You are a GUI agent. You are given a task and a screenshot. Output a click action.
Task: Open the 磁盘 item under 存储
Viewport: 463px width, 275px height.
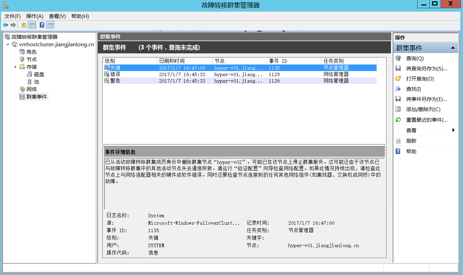point(39,74)
